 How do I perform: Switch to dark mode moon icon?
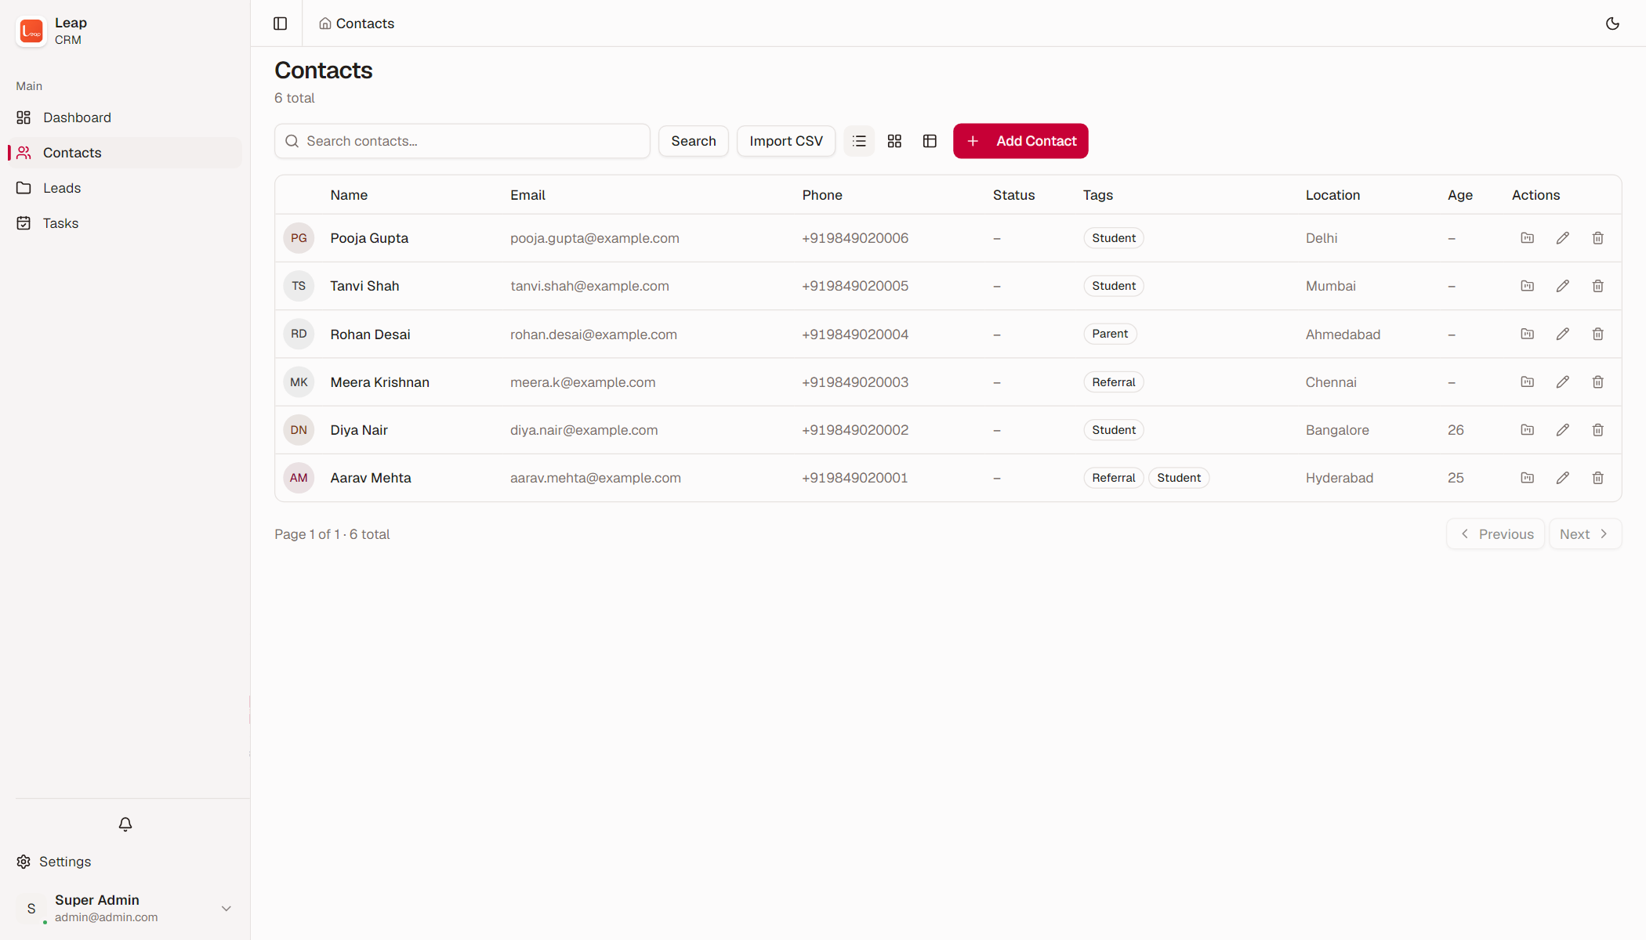1612,23
